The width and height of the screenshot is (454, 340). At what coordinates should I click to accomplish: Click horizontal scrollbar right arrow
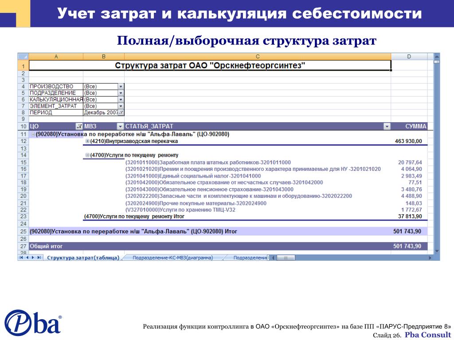(x=430, y=258)
